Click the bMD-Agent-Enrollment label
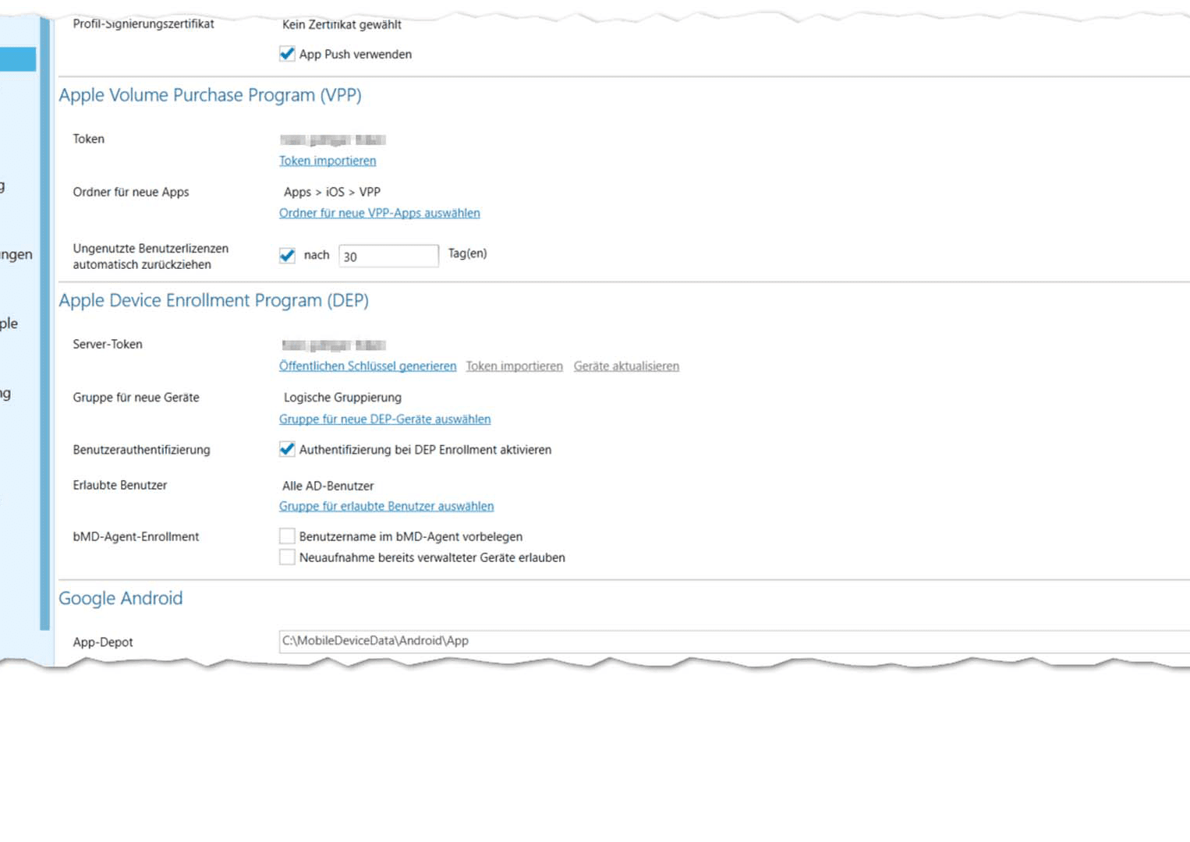Viewport: 1190px width, 842px height. pos(136,536)
